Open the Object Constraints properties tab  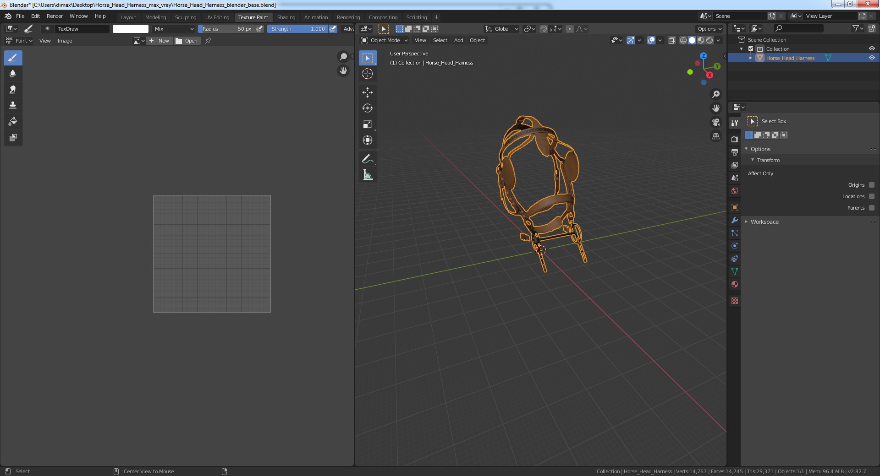click(x=735, y=259)
